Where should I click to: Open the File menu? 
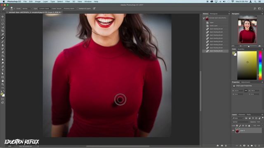point(25,2)
